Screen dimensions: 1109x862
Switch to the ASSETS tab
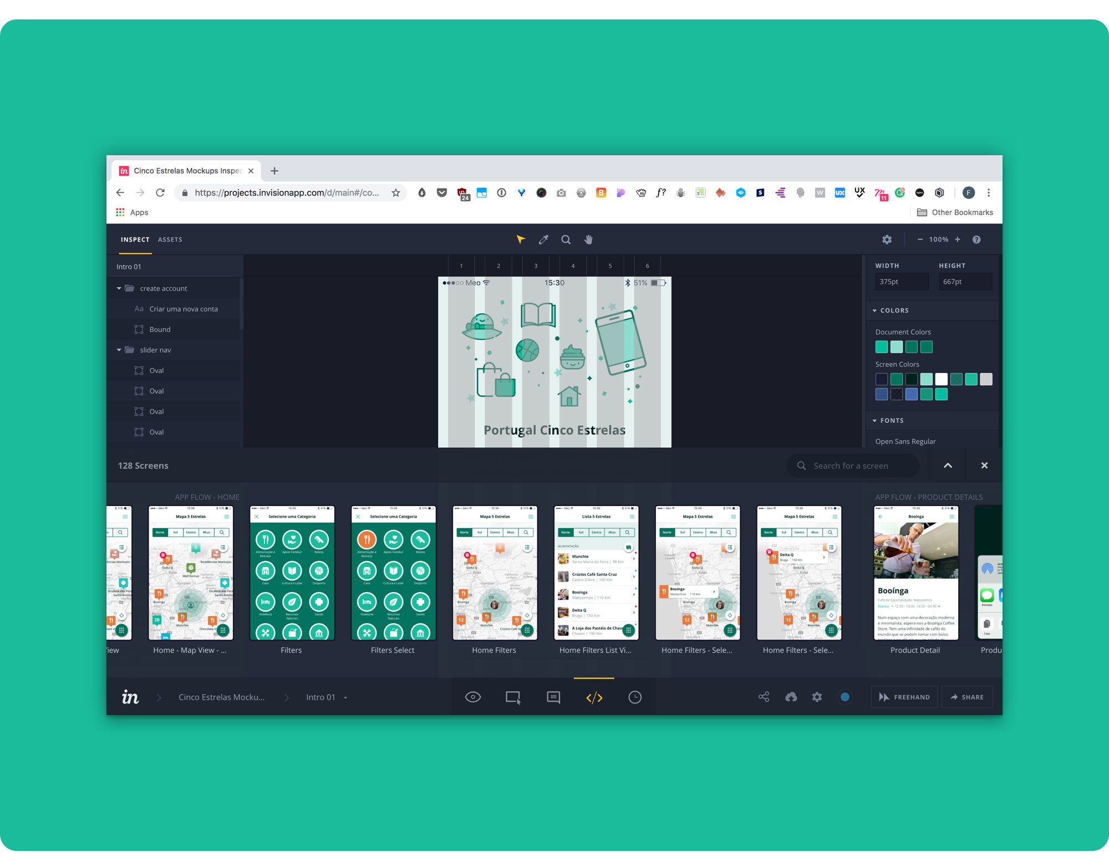coord(171,239)
